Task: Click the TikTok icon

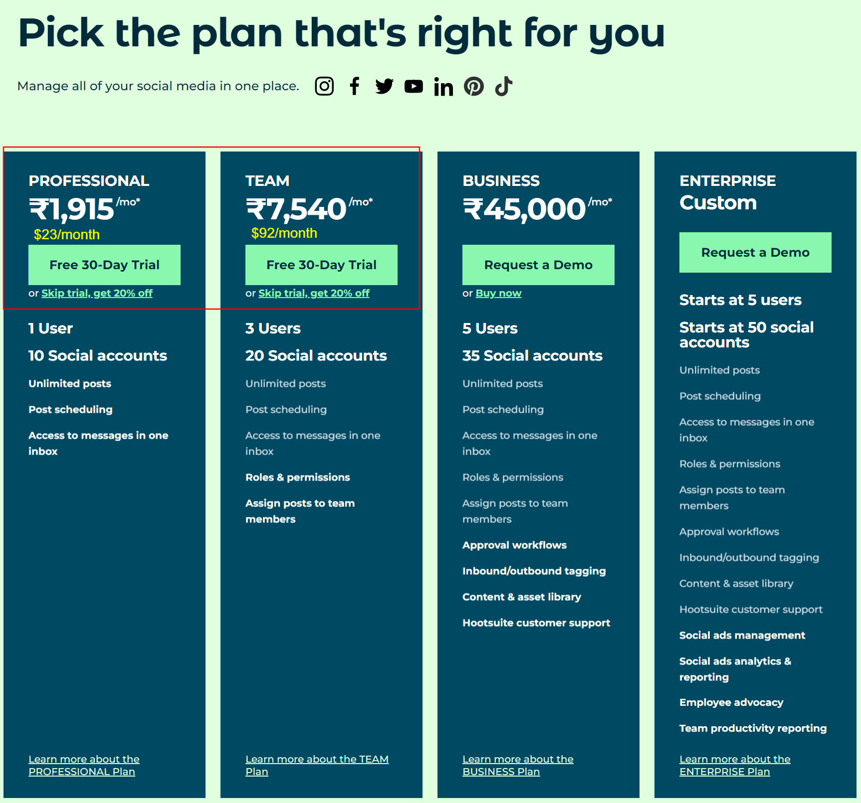Action: [503, 86]
